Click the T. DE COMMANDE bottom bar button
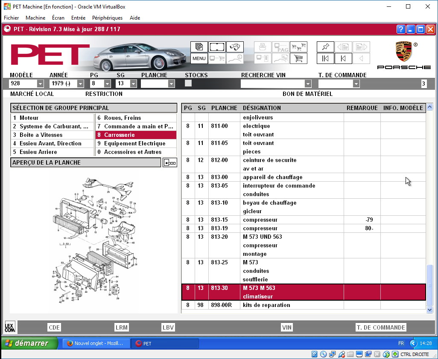This screenshot has height=359, width=438. point(381,327)
